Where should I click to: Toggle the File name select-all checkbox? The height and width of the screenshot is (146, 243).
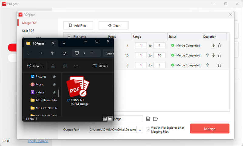tap(69, 36)
